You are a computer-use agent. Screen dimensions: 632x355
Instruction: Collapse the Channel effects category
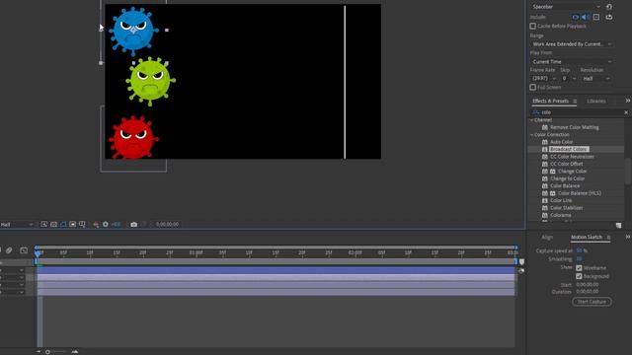coord(531,120)
